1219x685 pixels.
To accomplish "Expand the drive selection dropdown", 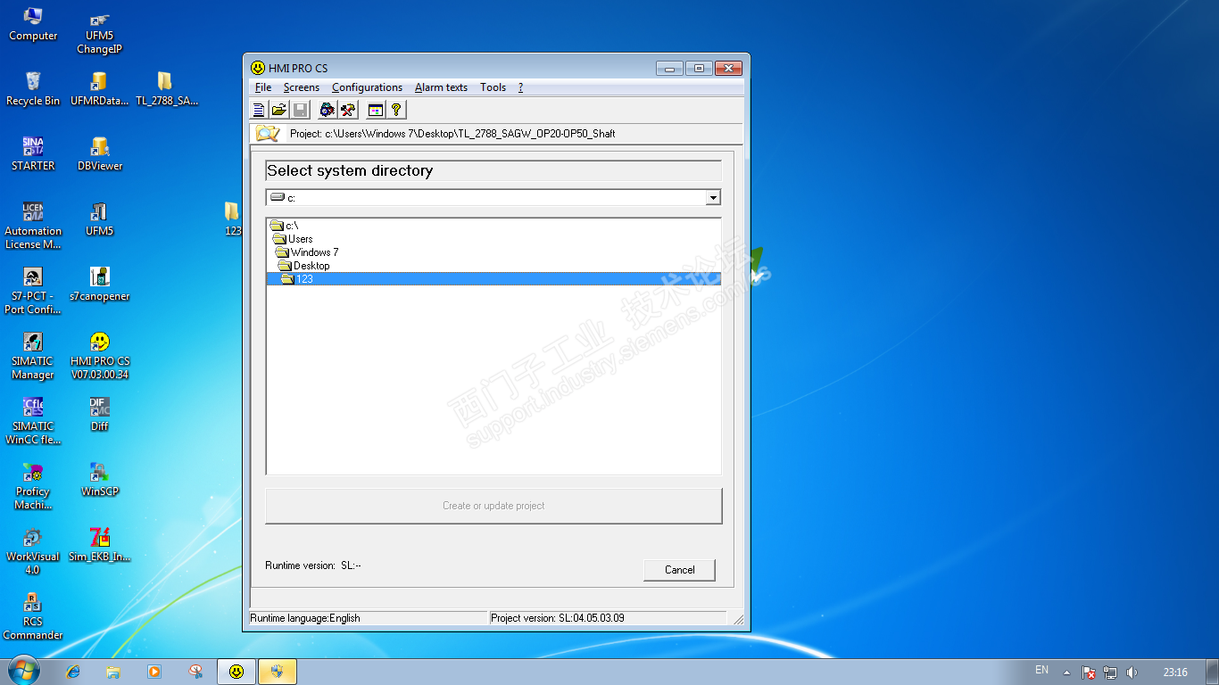I will pyautogui.click(x=712, y=198).
